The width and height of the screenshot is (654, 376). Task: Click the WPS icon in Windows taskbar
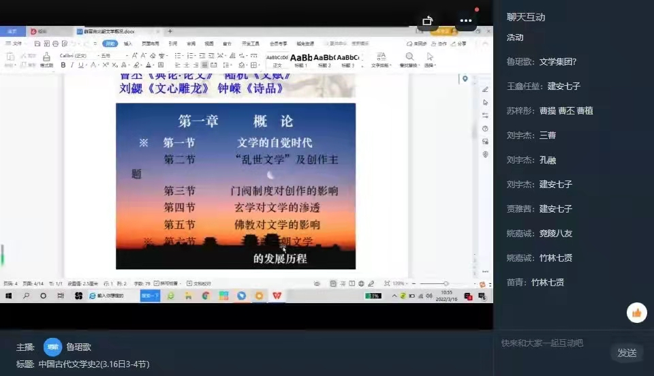coord(277,296)
